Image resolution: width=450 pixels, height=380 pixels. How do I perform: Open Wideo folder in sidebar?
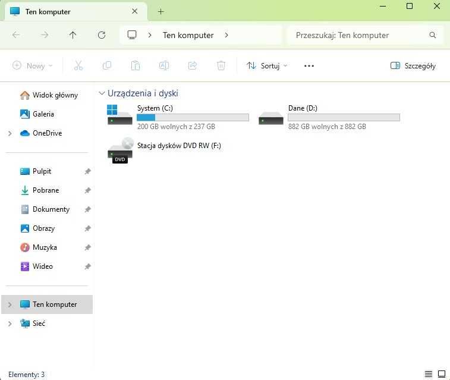pos(36,266)
